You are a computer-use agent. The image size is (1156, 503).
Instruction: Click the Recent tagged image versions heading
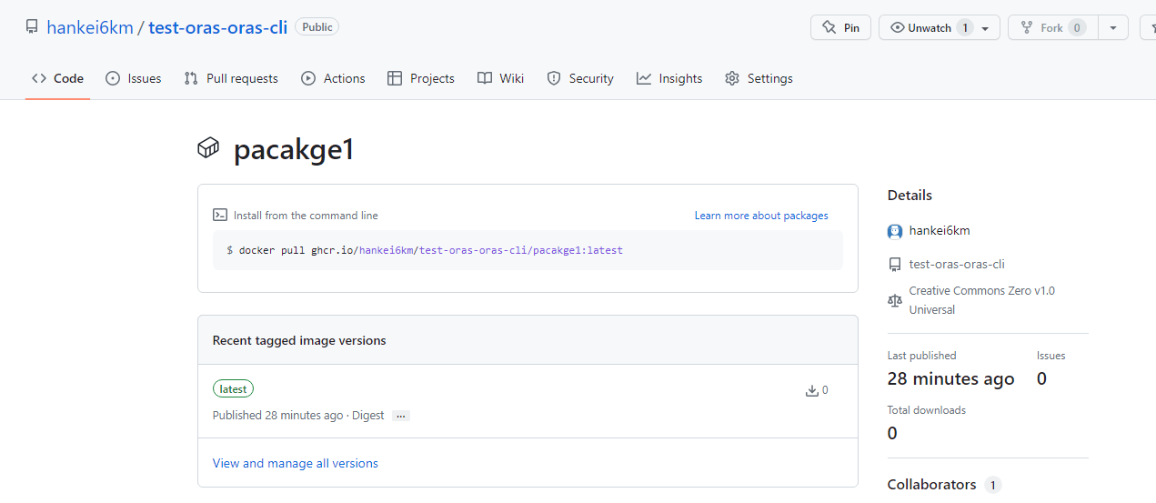point(299,340)
